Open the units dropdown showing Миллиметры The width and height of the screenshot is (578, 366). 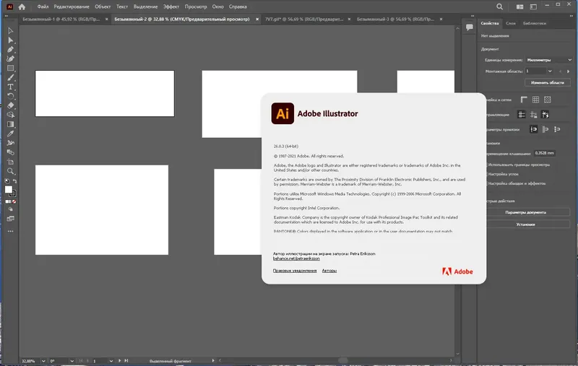pos(549,60)
